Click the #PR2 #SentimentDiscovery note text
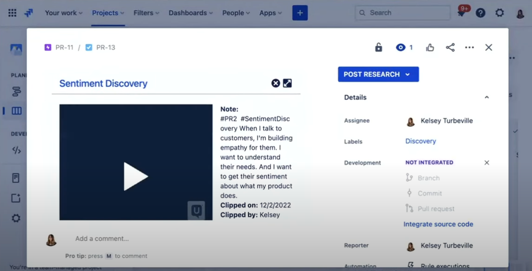Image resolution: width=532 pixels, height=271 pixels. pos(255,124)
